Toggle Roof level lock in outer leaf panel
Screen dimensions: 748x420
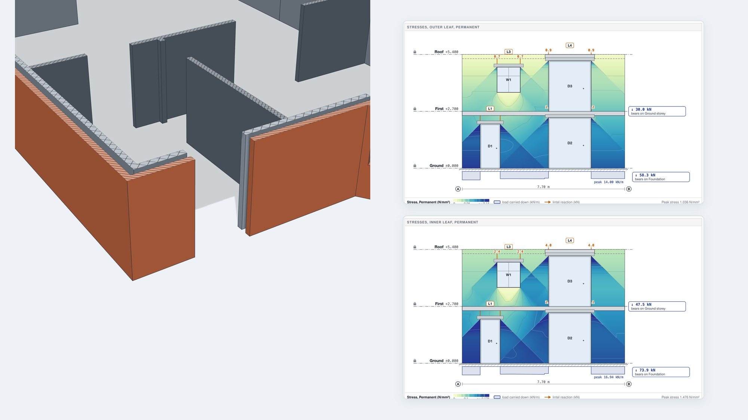[415, 52]
